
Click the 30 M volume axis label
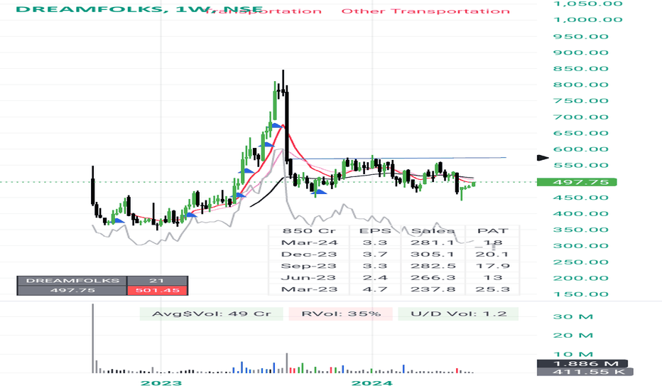click(573, 316)
